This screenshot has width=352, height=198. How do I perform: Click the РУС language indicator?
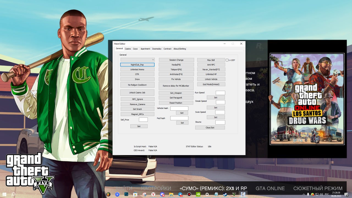pos(327,194)
